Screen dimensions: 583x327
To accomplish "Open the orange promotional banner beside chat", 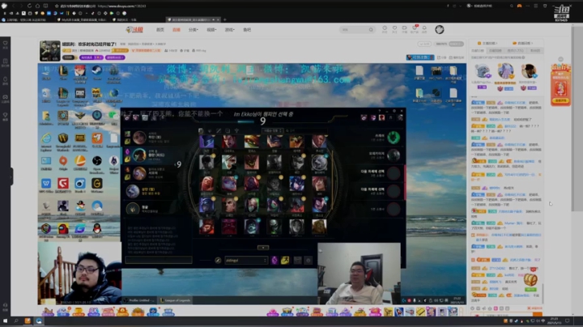I will [560, 85].
